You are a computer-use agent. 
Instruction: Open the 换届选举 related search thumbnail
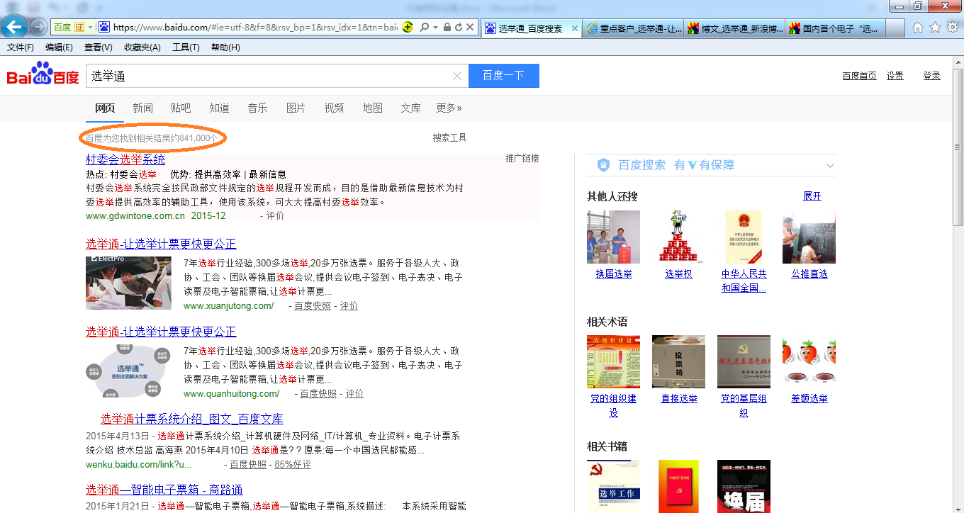click(x=613, y=237)
